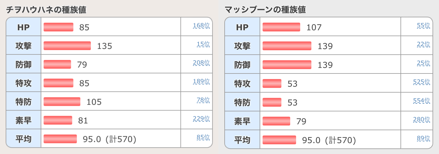Open the 280位 speed ranking link
The height and width of the screenshot is (154, 439).
(x=422, y=119)
